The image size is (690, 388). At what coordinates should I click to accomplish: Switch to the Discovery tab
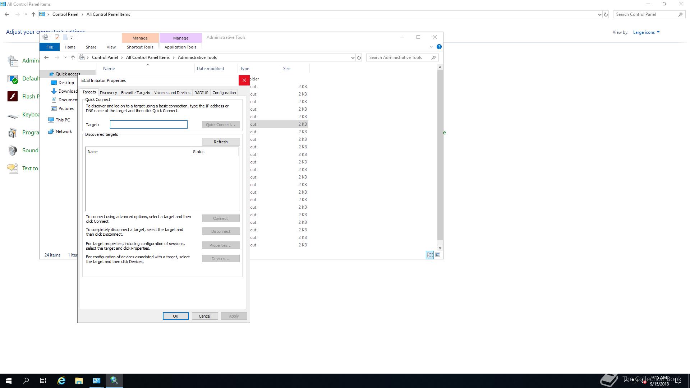pyautogui.click(x=108, y=93)
